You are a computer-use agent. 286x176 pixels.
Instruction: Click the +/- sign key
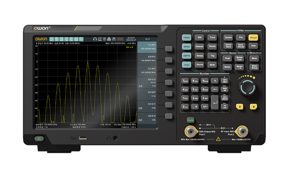[205, 107]
